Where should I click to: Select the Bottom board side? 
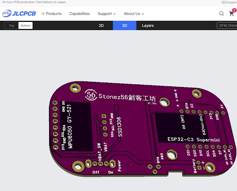(25, 26)
